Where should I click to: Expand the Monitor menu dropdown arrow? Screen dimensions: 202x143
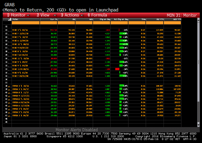point(28,15)
